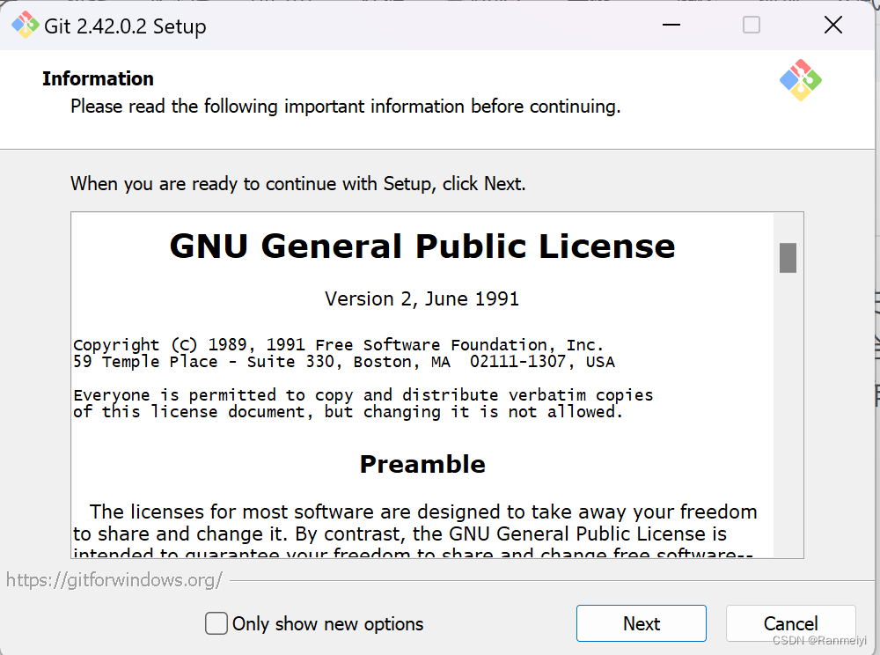Click 'Everyone is permitted to copy' line
The image size is (880, 655).
click(x=363, y=395)
